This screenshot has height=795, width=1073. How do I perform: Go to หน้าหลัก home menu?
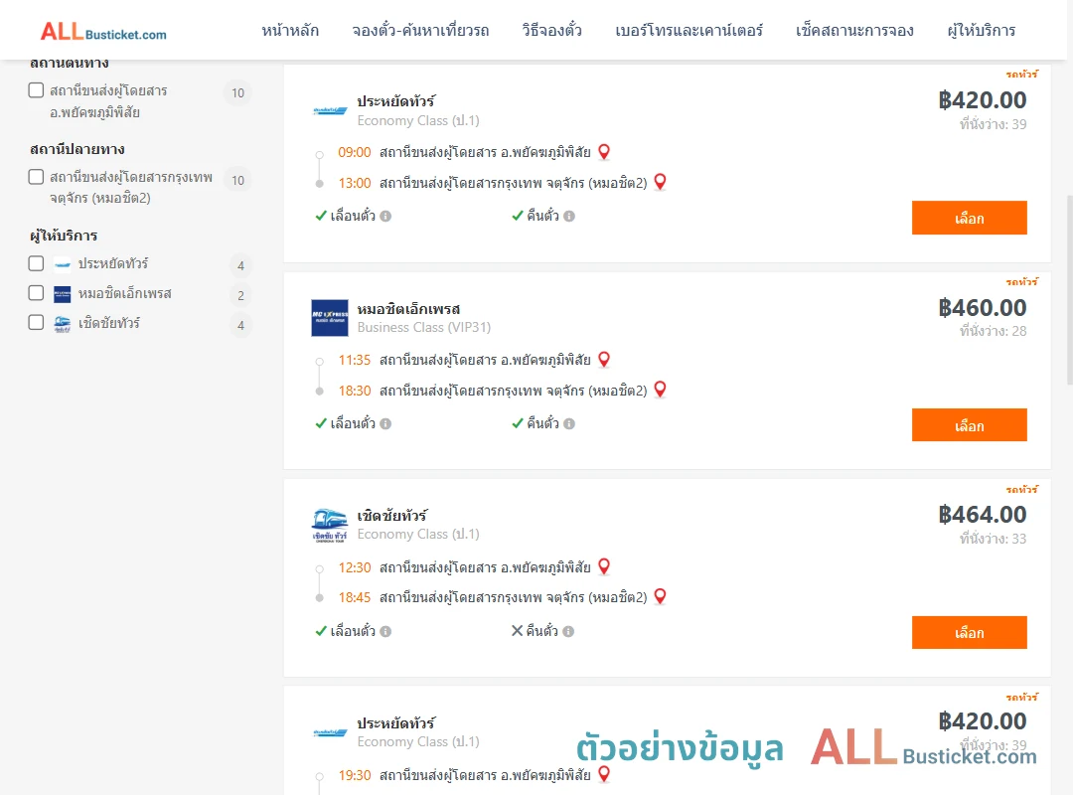[290, 31]
